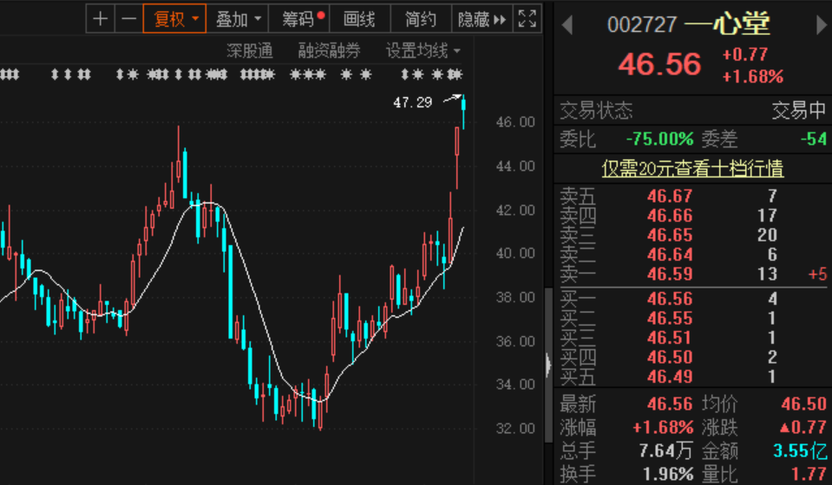This screenshot has width=832, height=485.
Task: Click the 融资融券 margin trading tag
Action: [329, 51]
